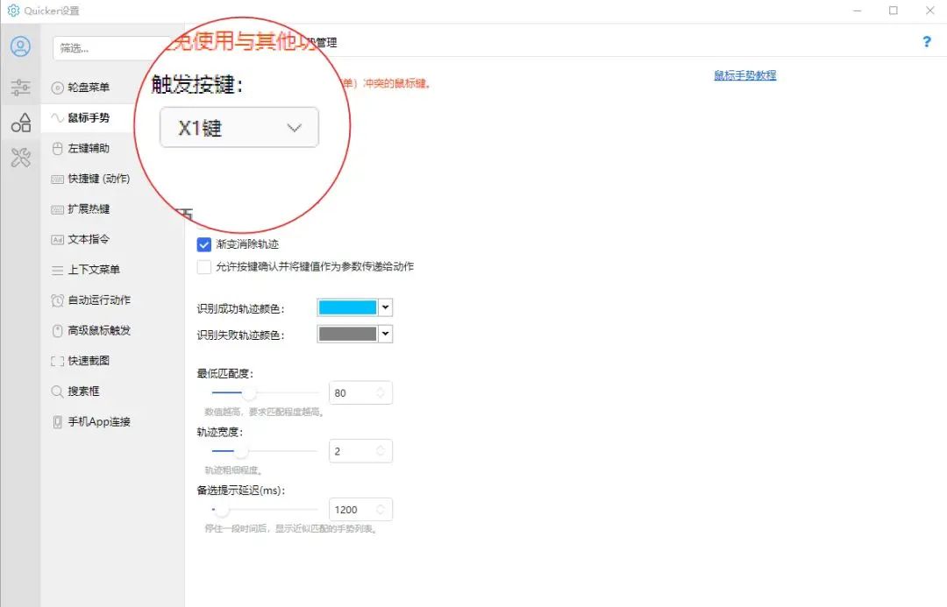Click the mouse icon beside 高级鼠标触发

point(57,330)
